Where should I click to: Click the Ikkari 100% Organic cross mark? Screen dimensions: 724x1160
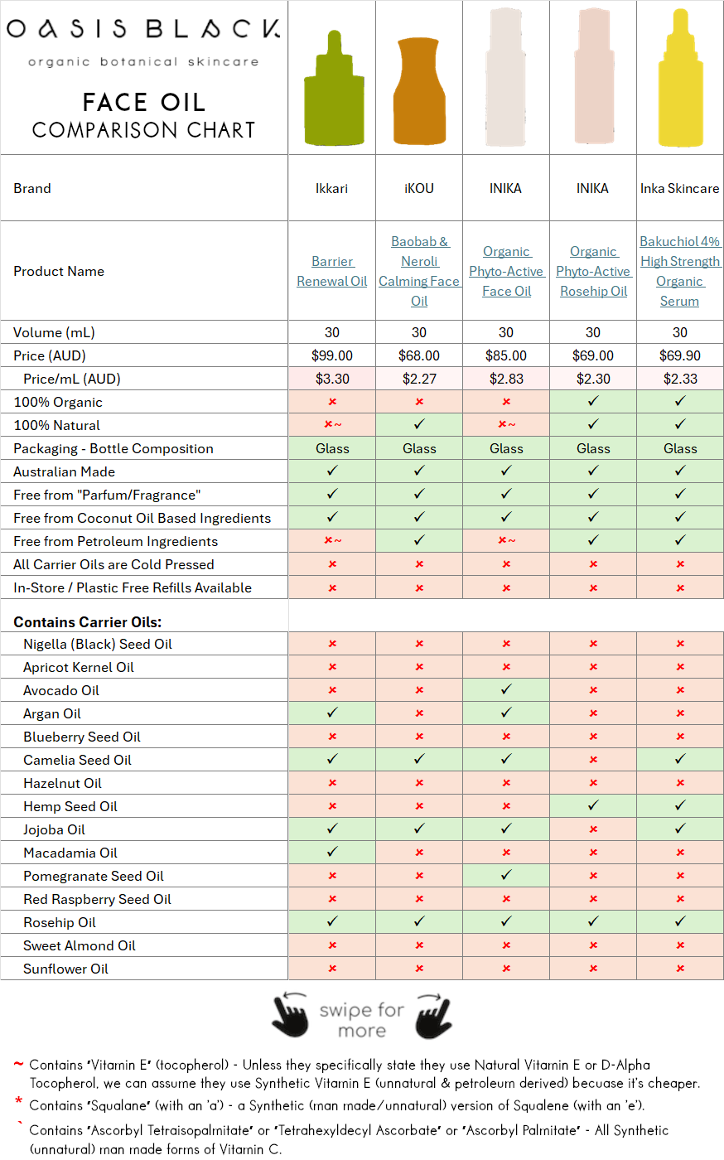click(x=332, y=402)
